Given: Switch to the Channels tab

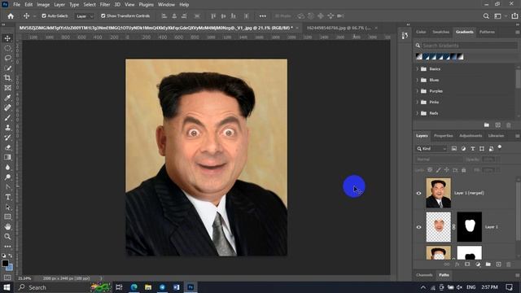Looking at the screenshot, I should [x=424, y=275].
